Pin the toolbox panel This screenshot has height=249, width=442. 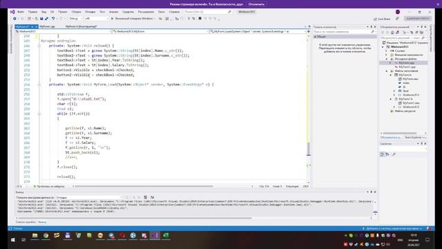372,27
